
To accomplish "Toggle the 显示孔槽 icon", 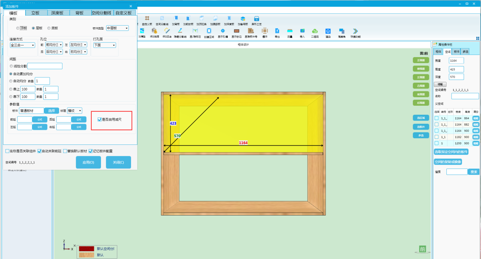I will click(x=223, y=31).
